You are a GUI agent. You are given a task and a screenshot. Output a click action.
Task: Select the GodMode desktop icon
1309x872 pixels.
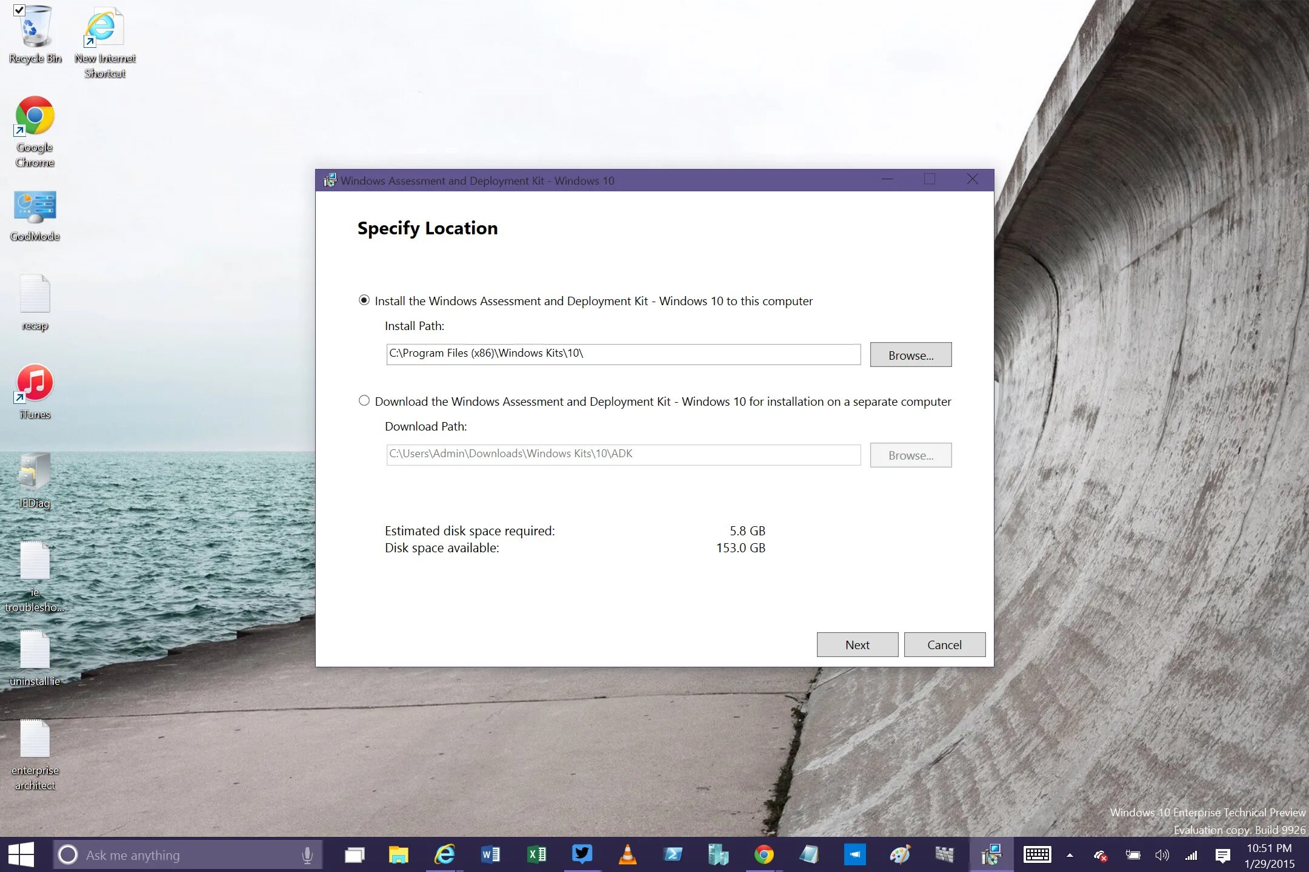[x=35, y=209]
